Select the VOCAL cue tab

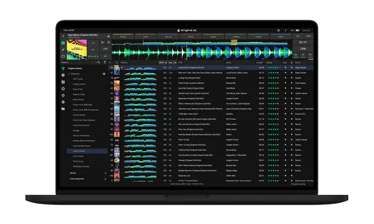pyautogui.click(x=213, y=36)
